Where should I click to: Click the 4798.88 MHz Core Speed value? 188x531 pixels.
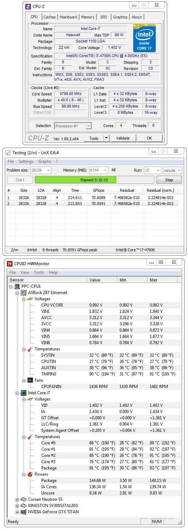[x=71, y=94]
